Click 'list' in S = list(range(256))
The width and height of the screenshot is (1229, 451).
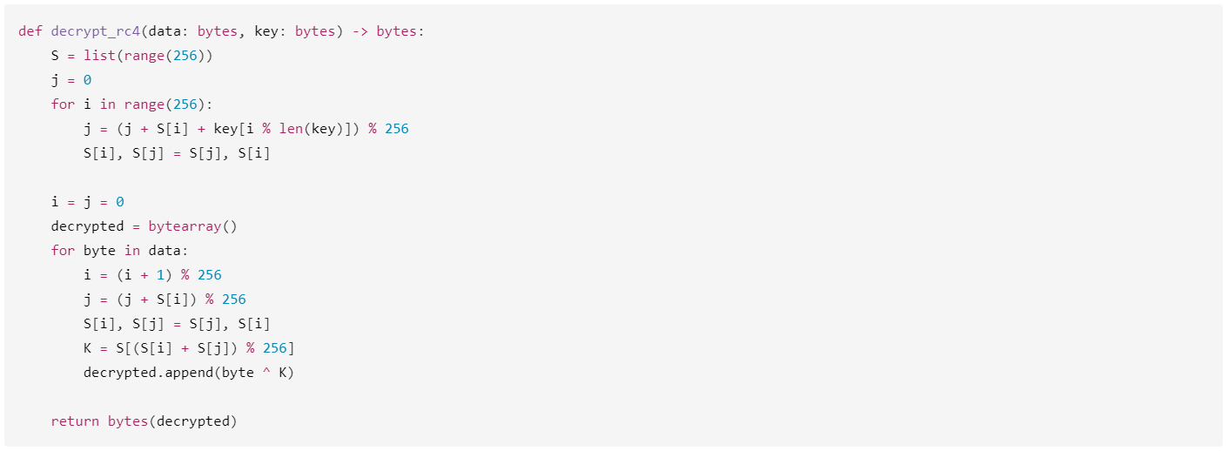99,56
